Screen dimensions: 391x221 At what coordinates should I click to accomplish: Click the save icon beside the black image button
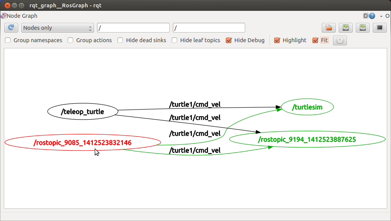(363, 28)
